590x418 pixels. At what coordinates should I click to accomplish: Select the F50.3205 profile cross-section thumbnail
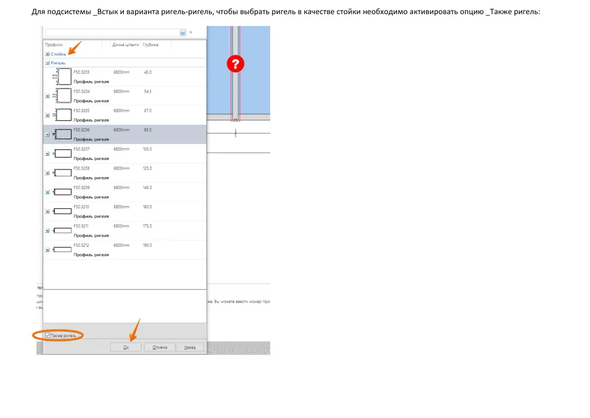tap(62, 115)
